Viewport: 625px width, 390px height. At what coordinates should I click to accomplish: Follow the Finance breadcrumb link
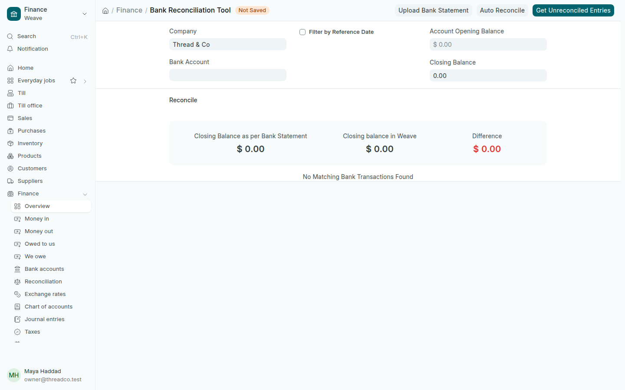click(129, 10)
